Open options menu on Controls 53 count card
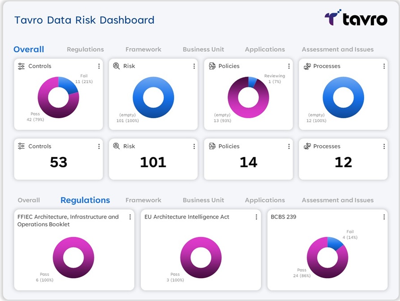 [x=99, y=146]
